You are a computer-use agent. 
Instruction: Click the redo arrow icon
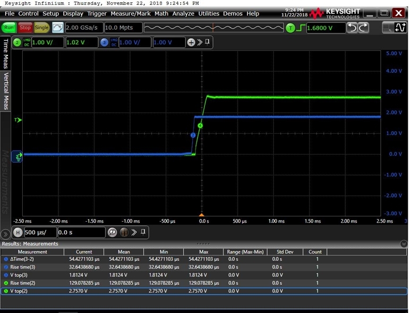(x=363, y=28)
